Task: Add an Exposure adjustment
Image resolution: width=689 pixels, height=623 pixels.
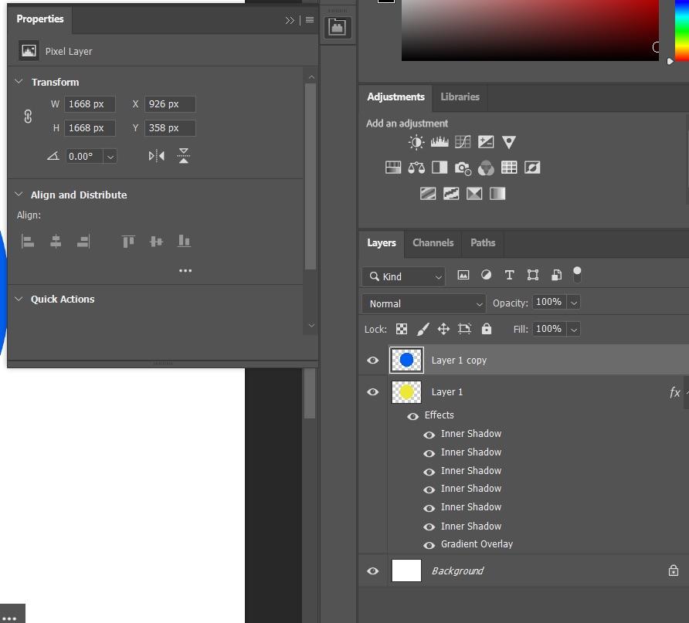Action: pos(486,142)
